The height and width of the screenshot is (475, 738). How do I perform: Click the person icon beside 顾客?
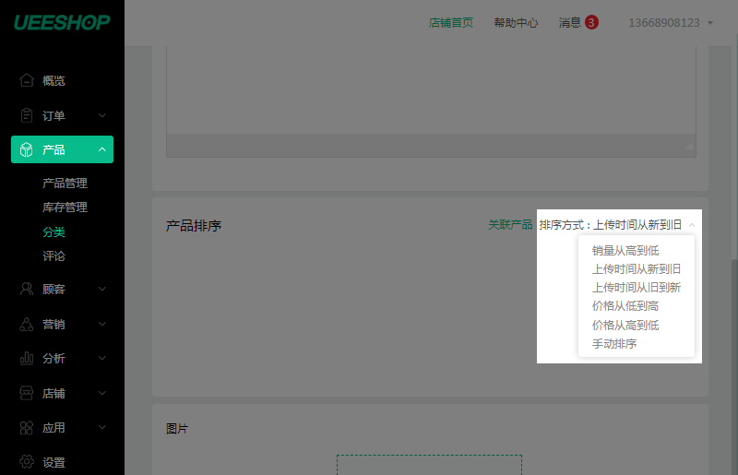[x=27, y=289]
